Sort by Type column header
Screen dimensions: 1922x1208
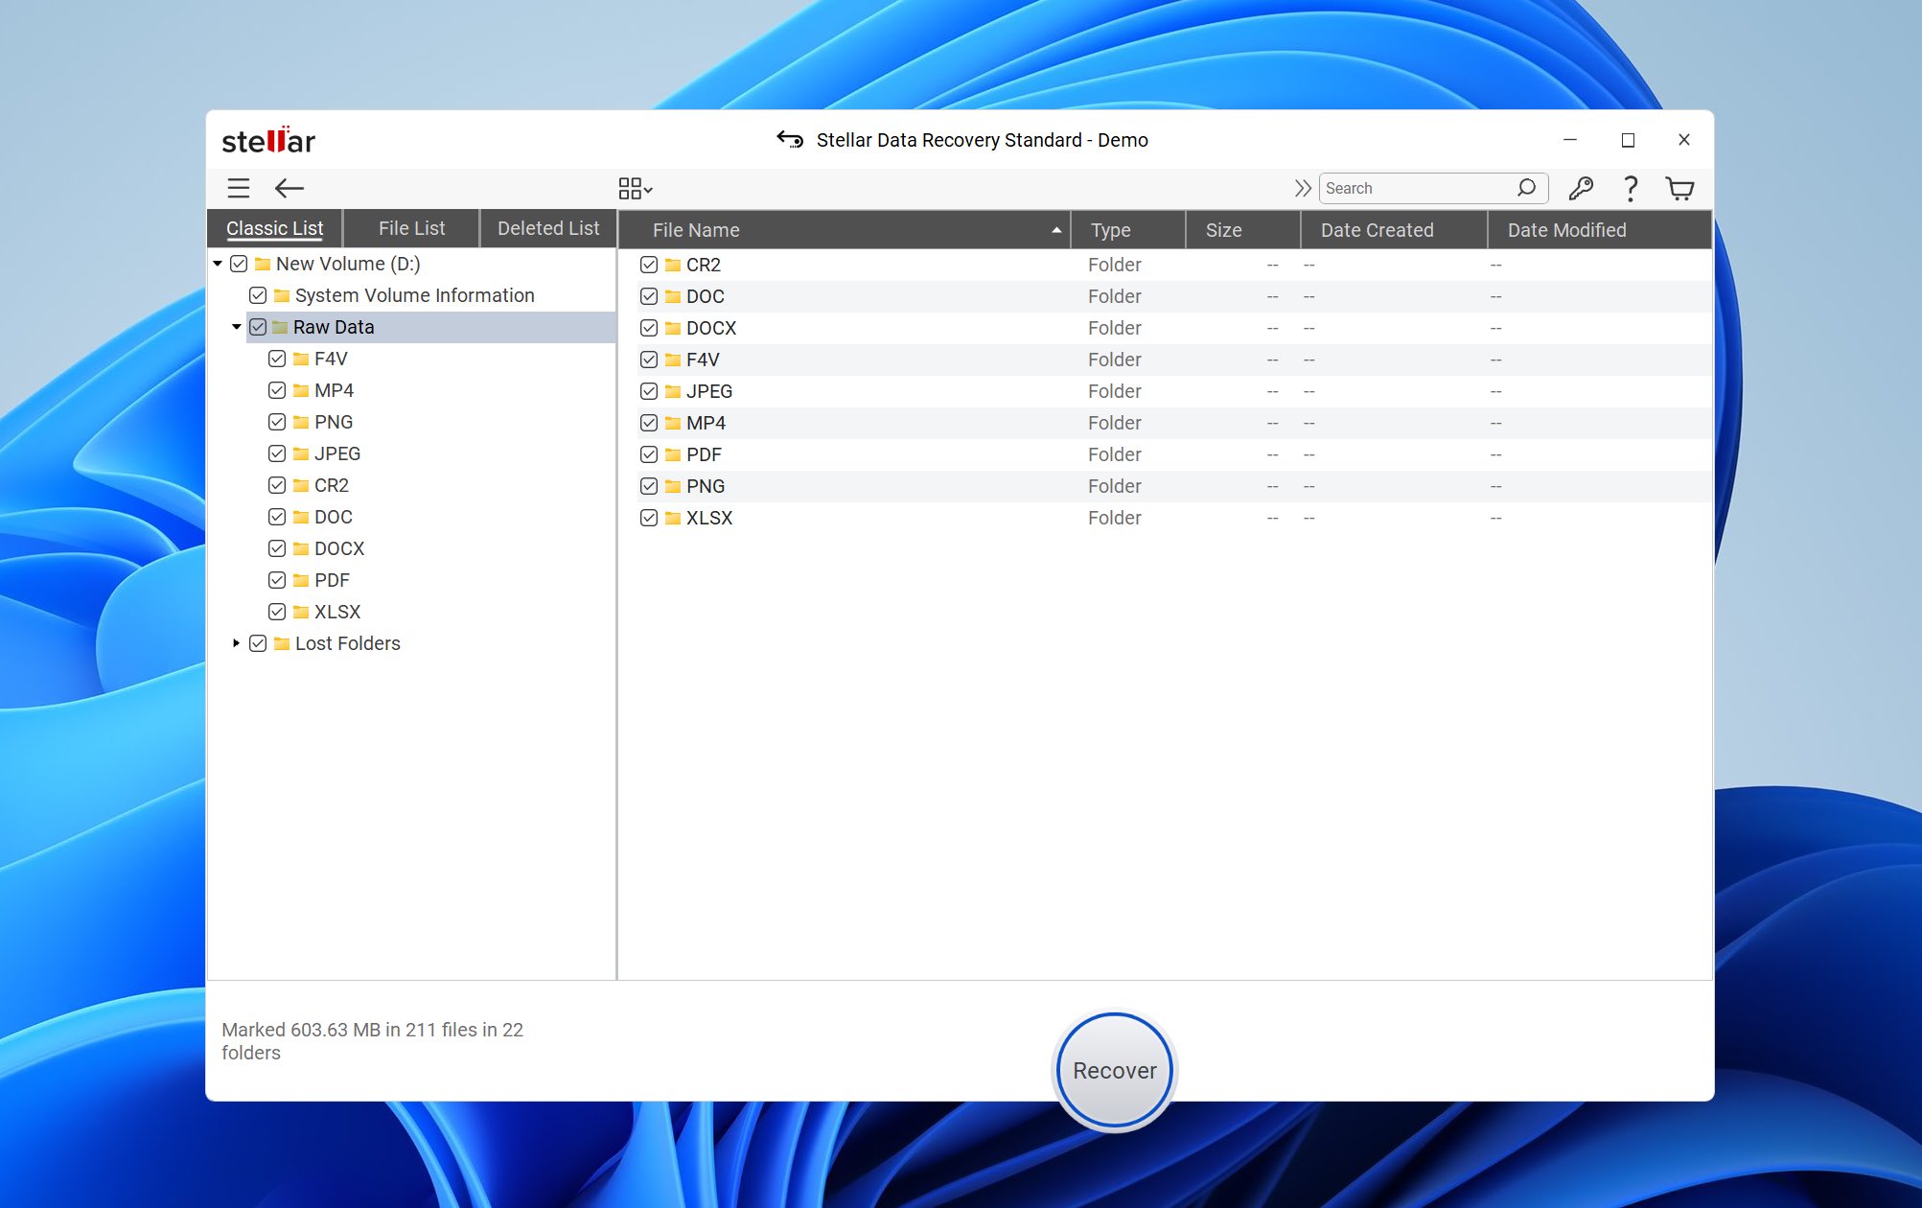(1128, 230)
